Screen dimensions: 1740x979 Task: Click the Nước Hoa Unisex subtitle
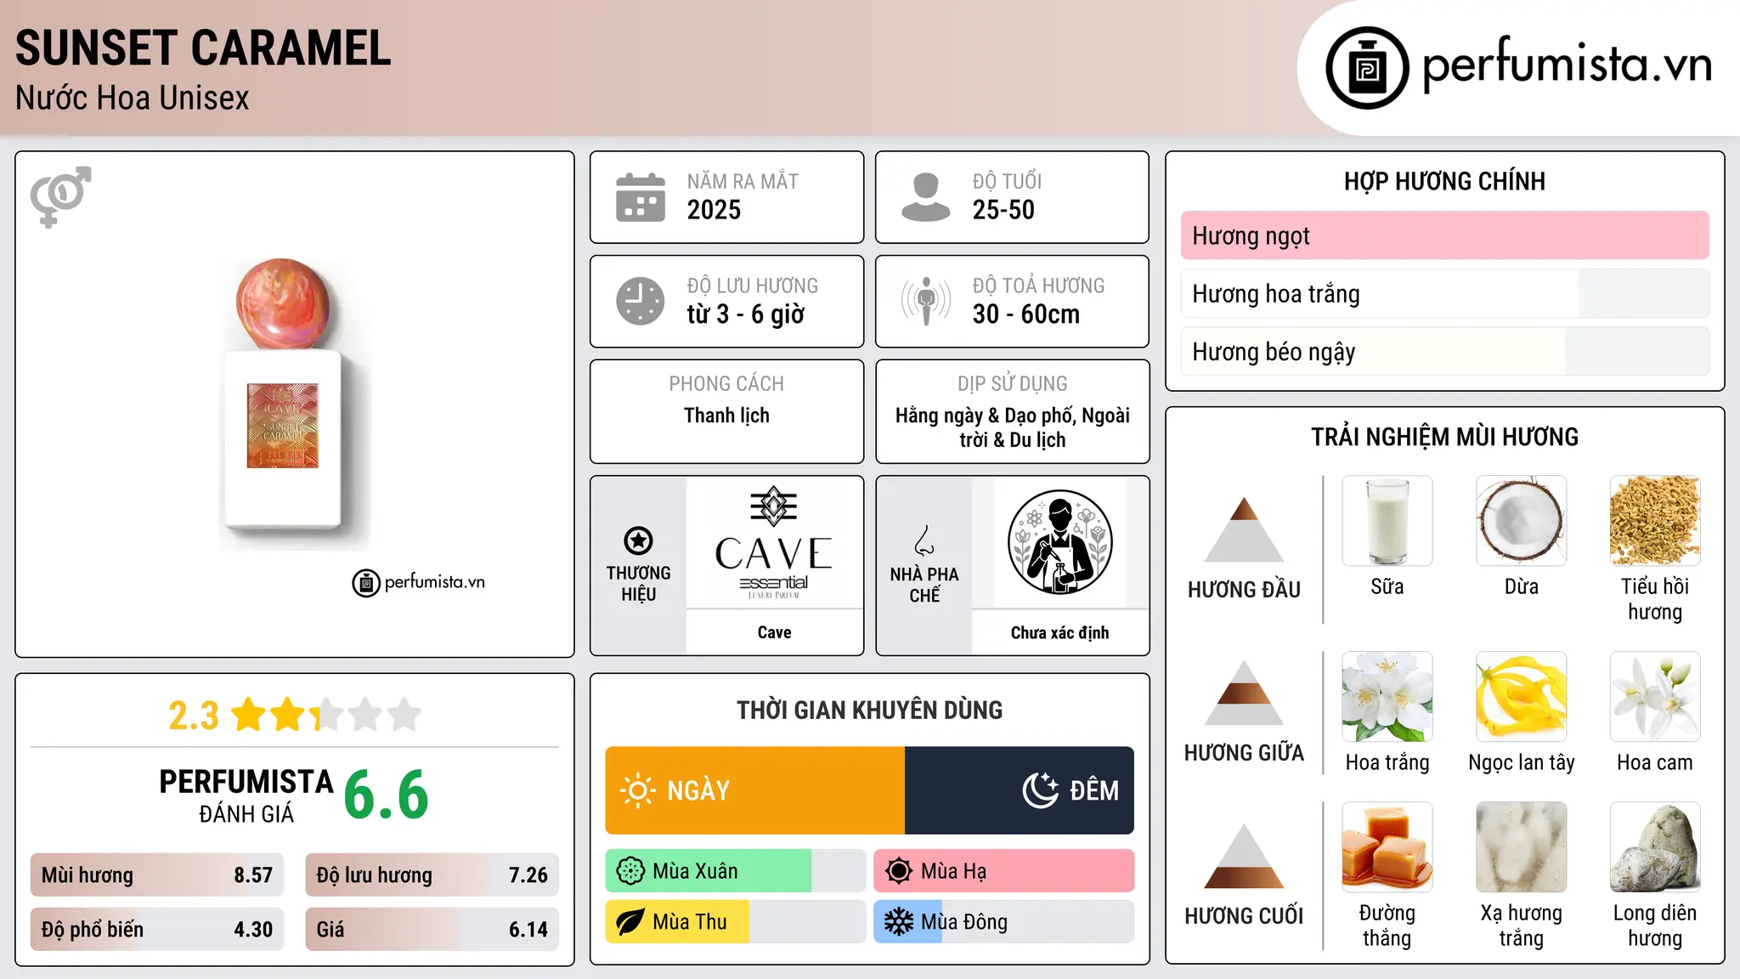point(133,98)
